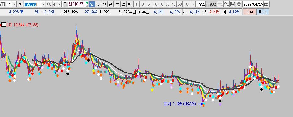Switch to second 초 chart period
This screenshot has width=293, height=117.
pos(123,4)
